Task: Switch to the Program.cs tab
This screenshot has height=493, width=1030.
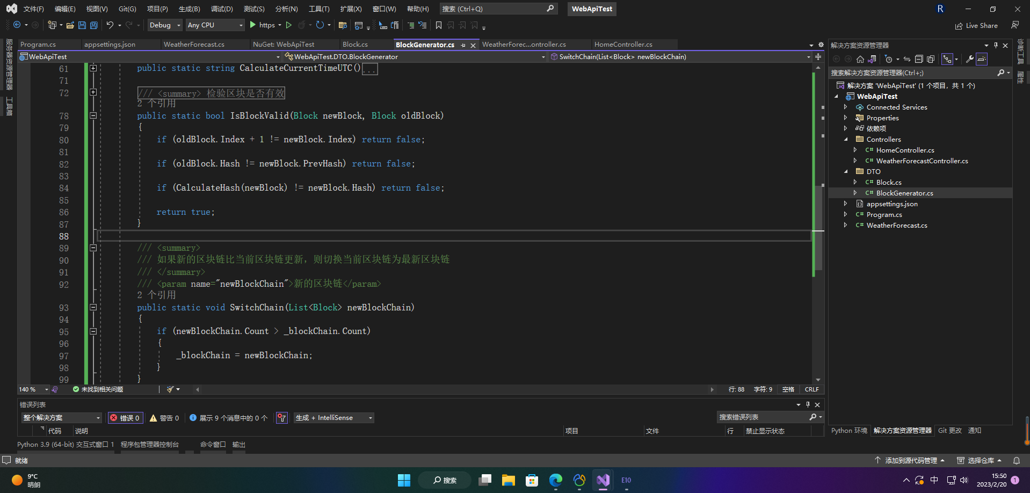Action: click(38, 45)
